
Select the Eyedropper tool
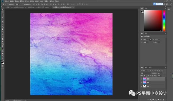tap(3, 22)
